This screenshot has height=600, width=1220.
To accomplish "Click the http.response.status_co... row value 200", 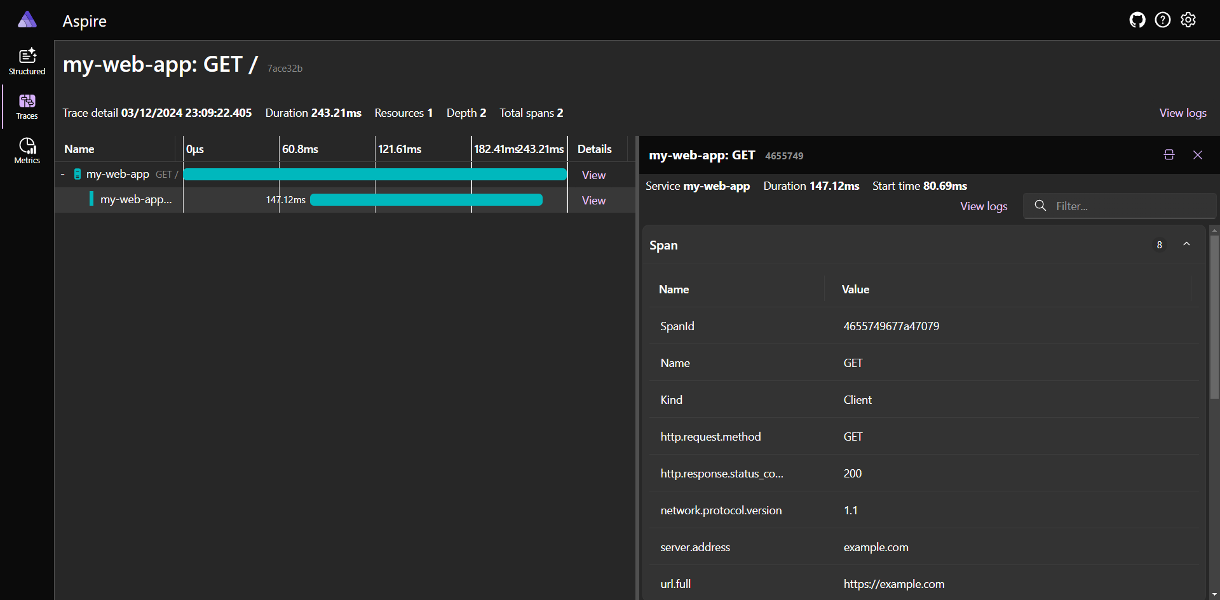I will [x=852, y=474].
